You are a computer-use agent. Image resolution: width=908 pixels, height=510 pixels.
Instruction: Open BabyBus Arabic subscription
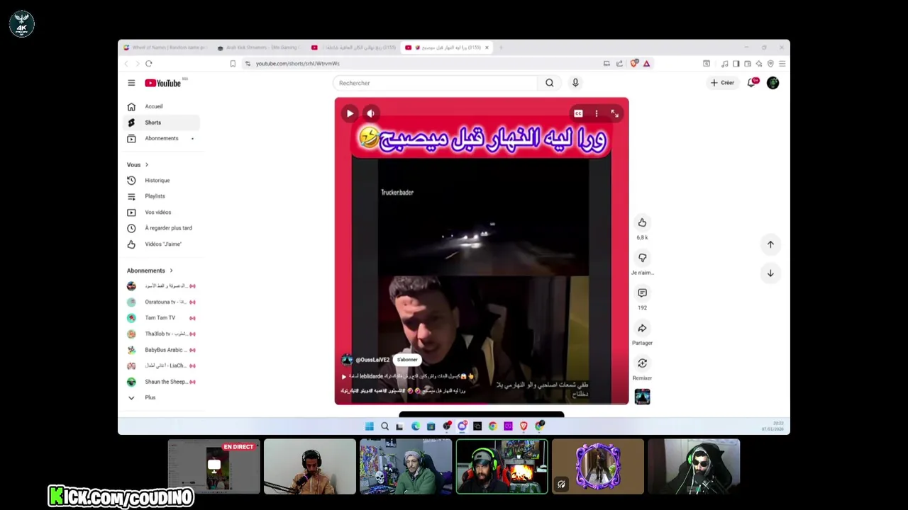162,350
